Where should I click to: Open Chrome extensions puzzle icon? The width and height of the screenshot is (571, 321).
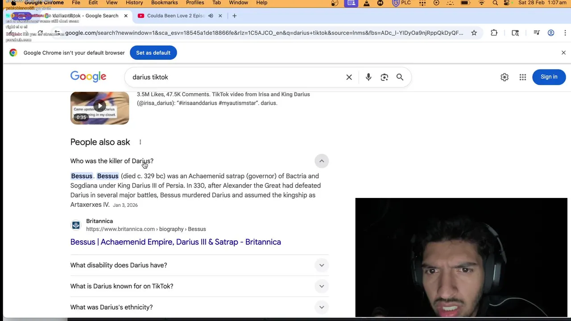point(494,33)
